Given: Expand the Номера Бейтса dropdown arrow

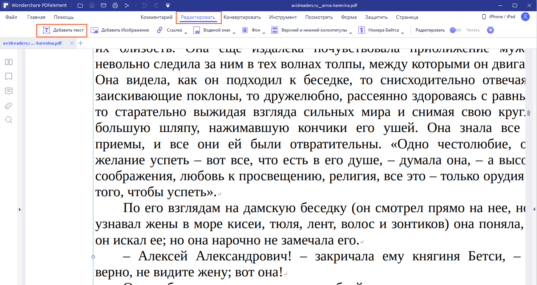Looking at the screenshot, I should [403, 33].
